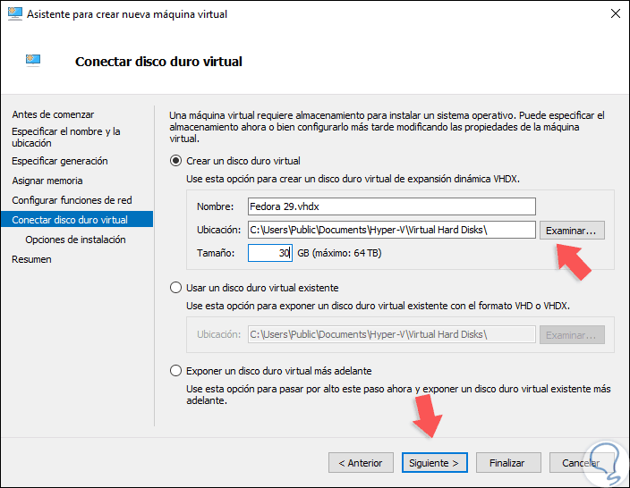This screenshot has height=488, width=630.
Task: Click the Tamaño size field
Action: tap(269, 253)
